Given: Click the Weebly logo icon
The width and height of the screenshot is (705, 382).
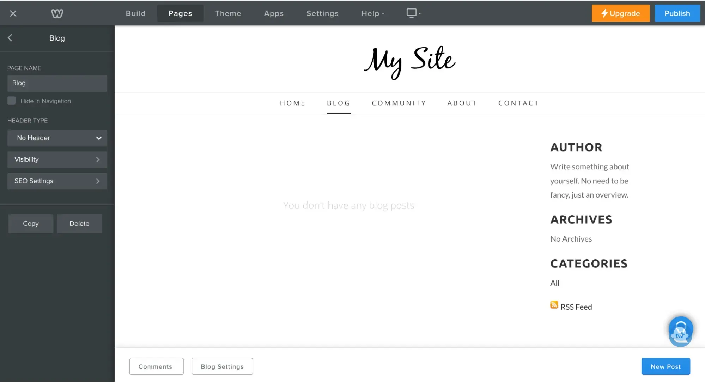Looking at the screenshot, I should (57, 13).
